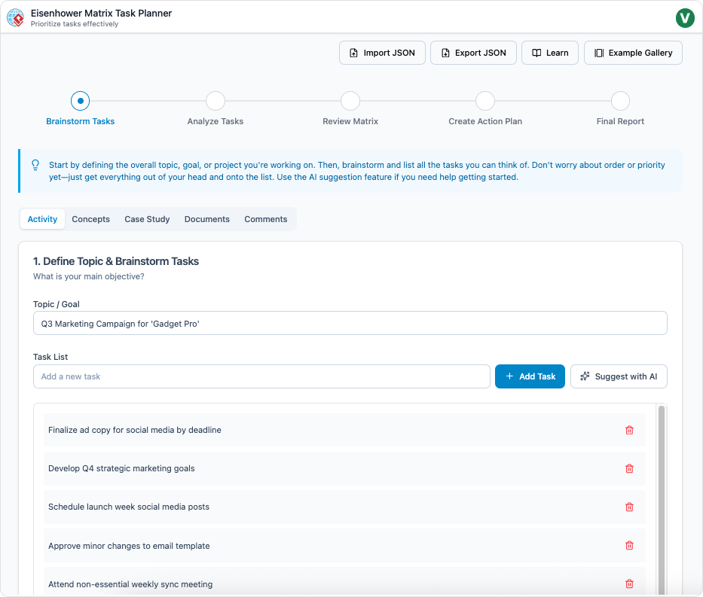This screenshot has height=597, width=703.
Task: Delete 'Approve minor changes to email template'
Action: (x=629, y=546)
